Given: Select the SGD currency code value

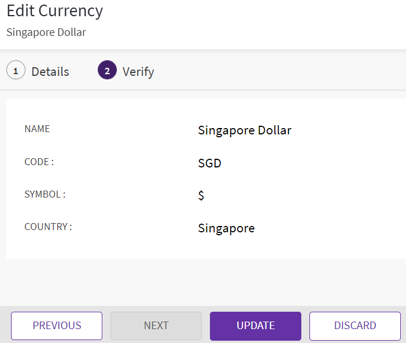Looking at the screenshot, I should [209, 163].
